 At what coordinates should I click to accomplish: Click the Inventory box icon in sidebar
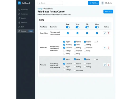(19, 22)
